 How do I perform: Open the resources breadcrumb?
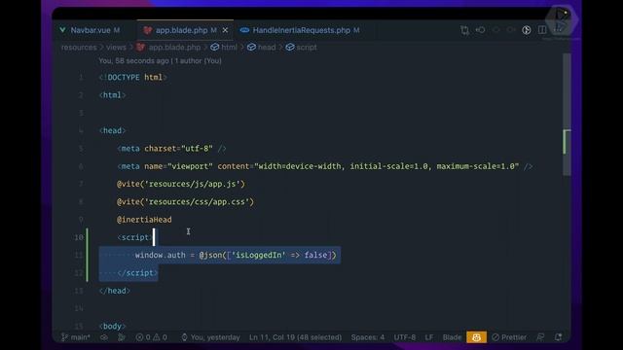tap(79, 48)
